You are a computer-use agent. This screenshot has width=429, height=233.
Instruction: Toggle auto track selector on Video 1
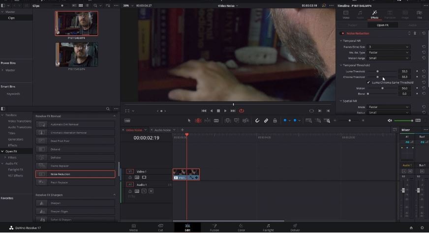137,177
